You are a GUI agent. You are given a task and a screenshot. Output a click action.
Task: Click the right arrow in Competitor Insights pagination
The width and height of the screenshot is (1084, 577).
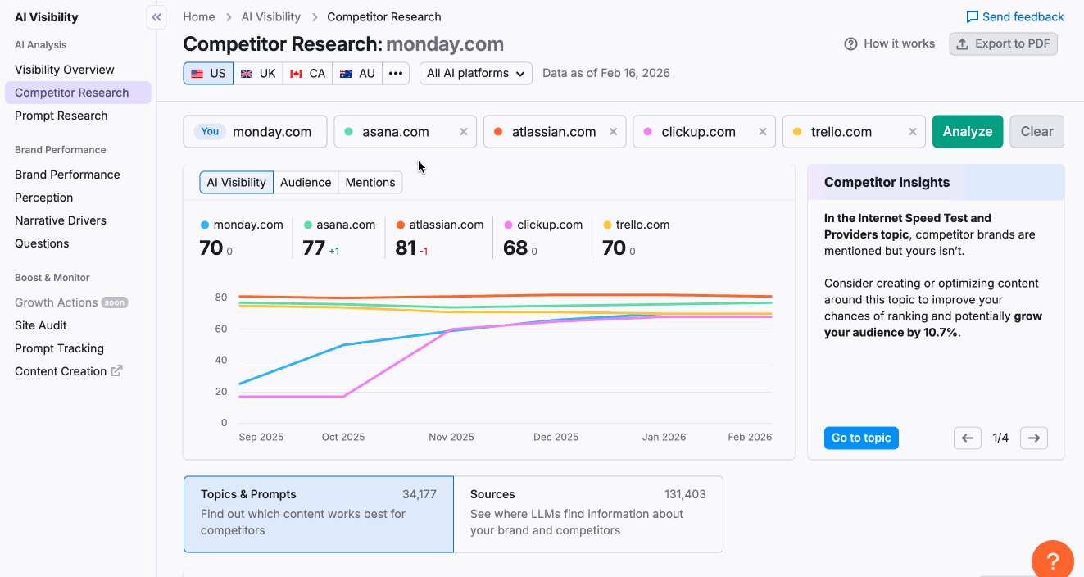pos(1033,438)
